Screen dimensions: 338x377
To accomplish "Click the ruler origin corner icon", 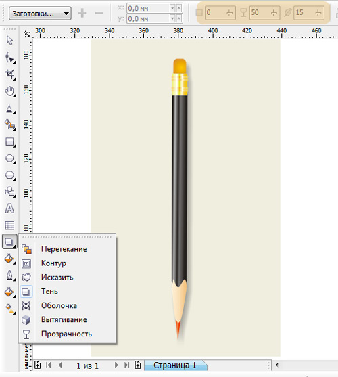I will [27, 34].
